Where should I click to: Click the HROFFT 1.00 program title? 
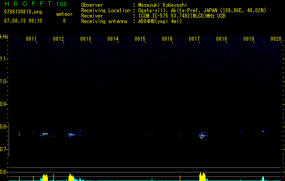point(36,4)
